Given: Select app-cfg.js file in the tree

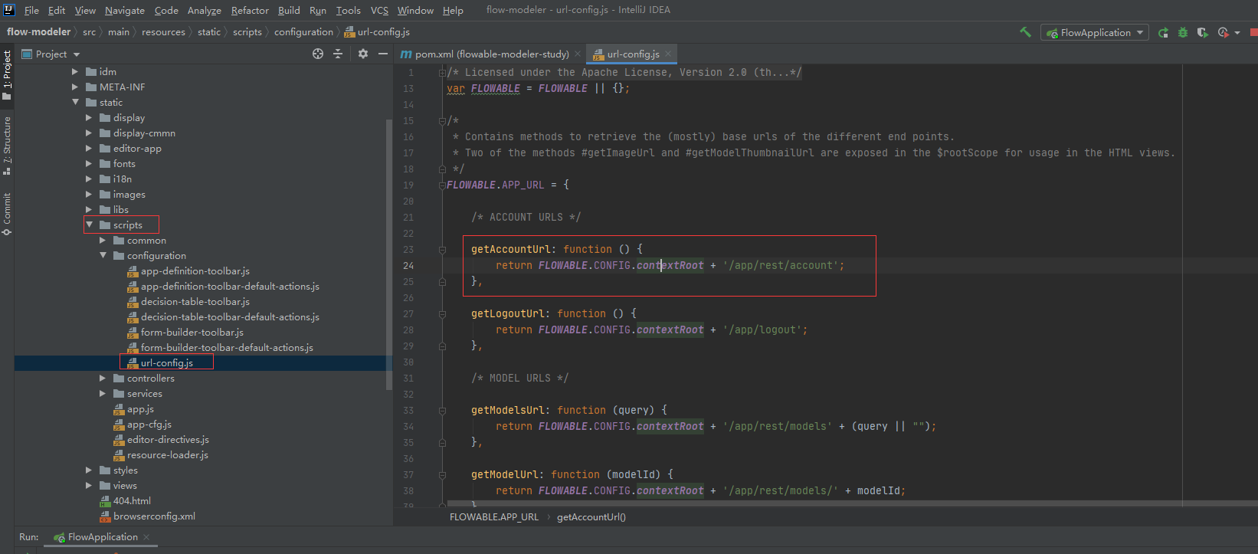Looking at the screenshot, I should pos(149,424).
